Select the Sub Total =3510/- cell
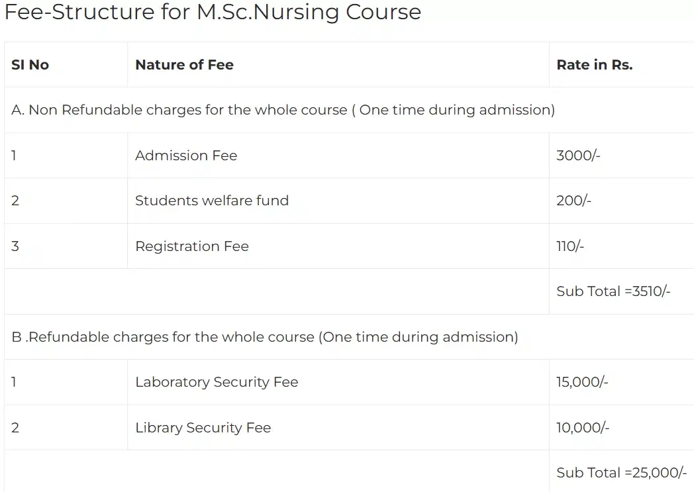Viewport: 694px width, 492px height. pos(613,291)
